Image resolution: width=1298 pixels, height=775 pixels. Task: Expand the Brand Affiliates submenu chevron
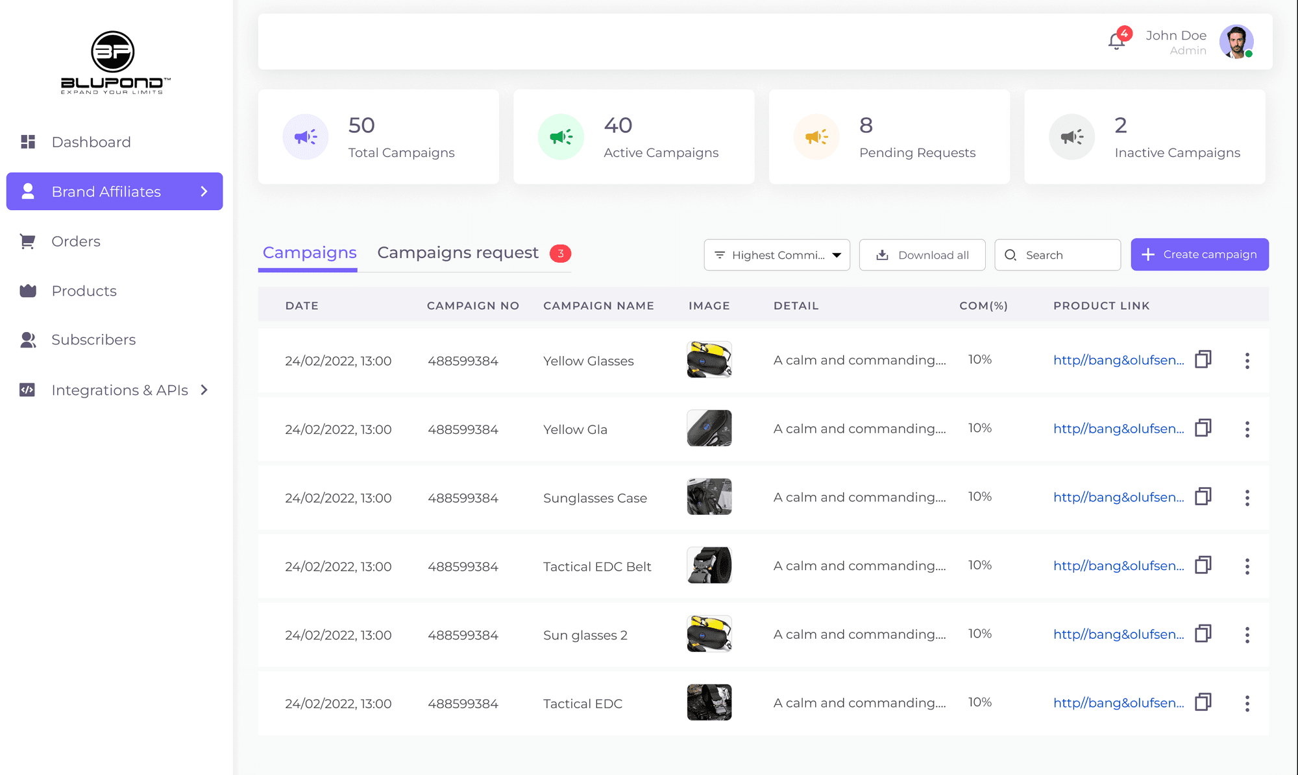(x=204, y=191)
